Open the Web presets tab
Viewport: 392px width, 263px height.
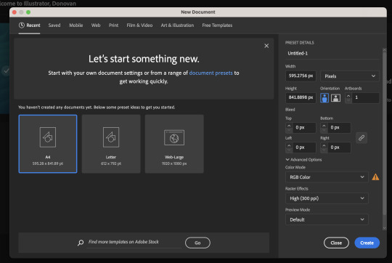96,25
